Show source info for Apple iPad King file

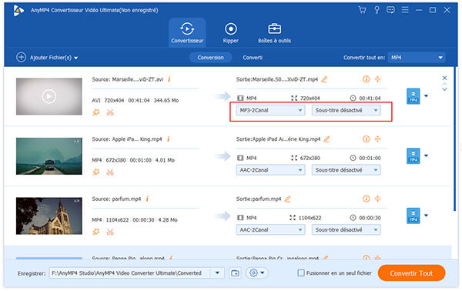[x=168, y=139]
